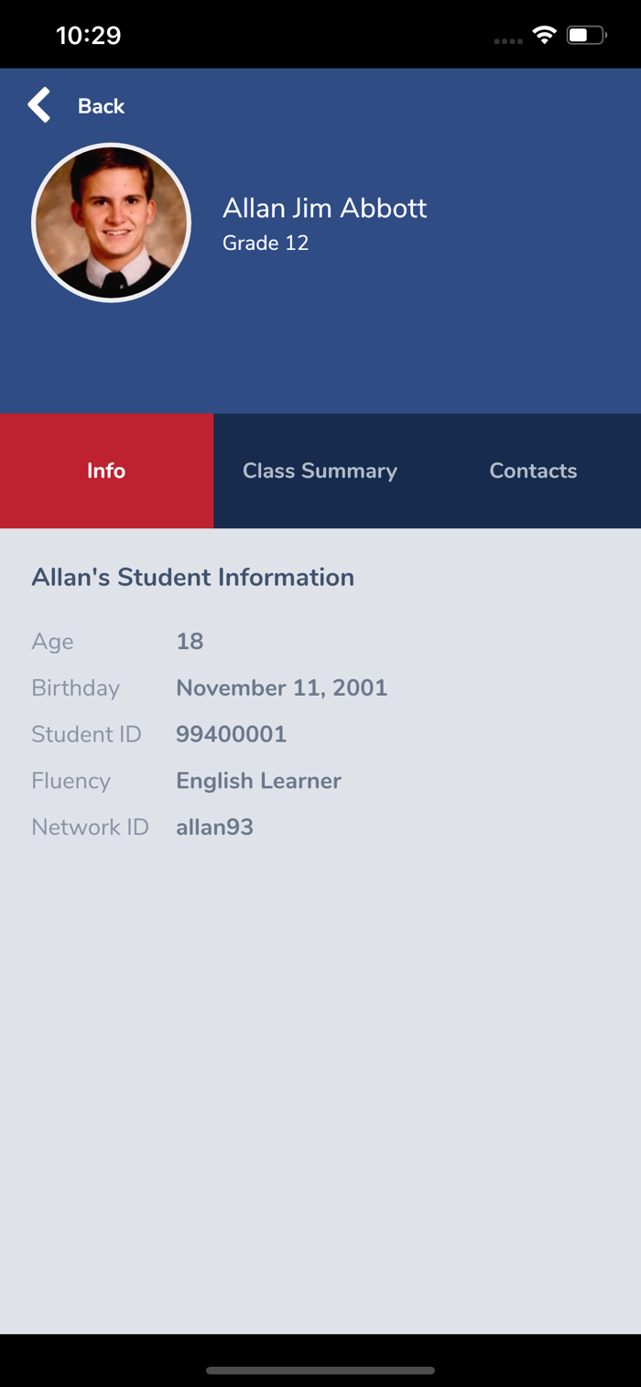Tap the Grade 12 label
The image size is (641, 1387).
tap(266, 243)
